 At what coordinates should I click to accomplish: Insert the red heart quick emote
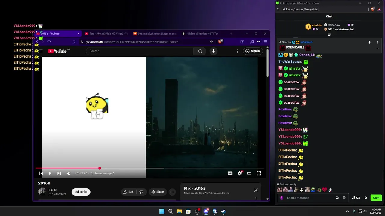pyautogui.click(x=325, y=190)
